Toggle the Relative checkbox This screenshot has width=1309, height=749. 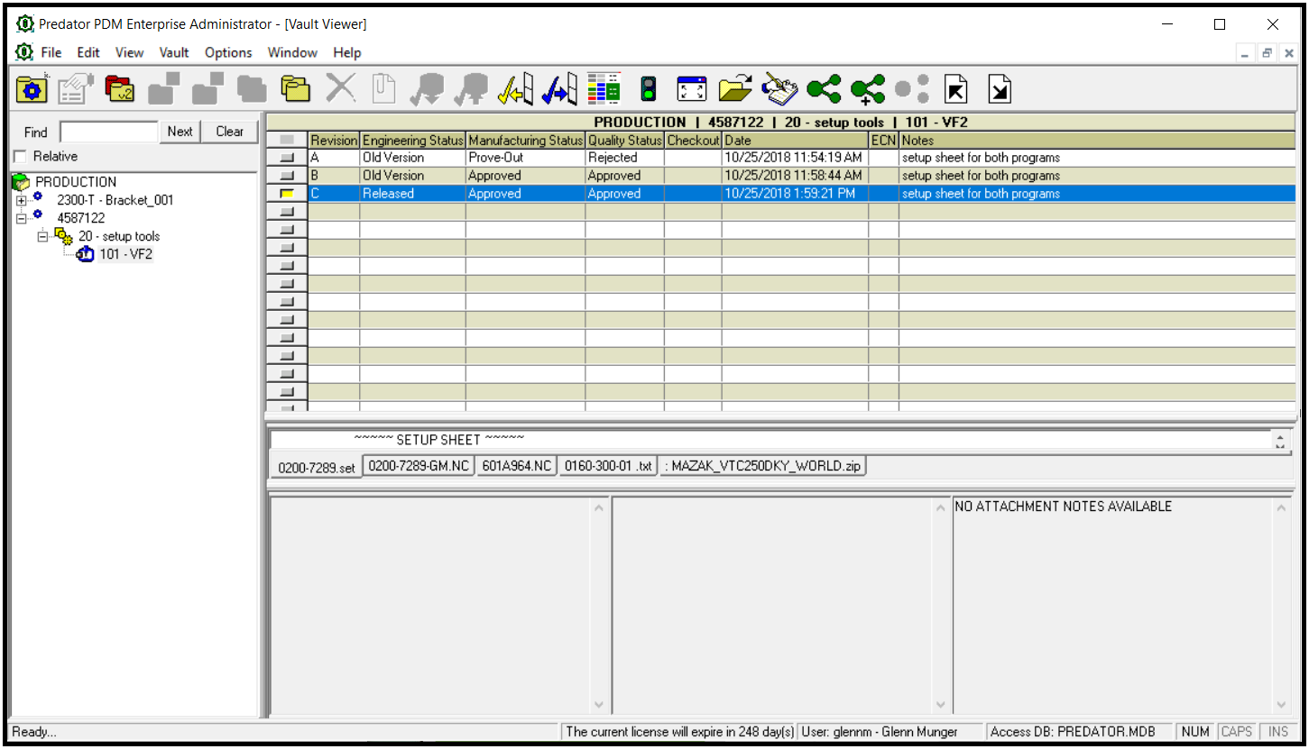click(20, 157)
